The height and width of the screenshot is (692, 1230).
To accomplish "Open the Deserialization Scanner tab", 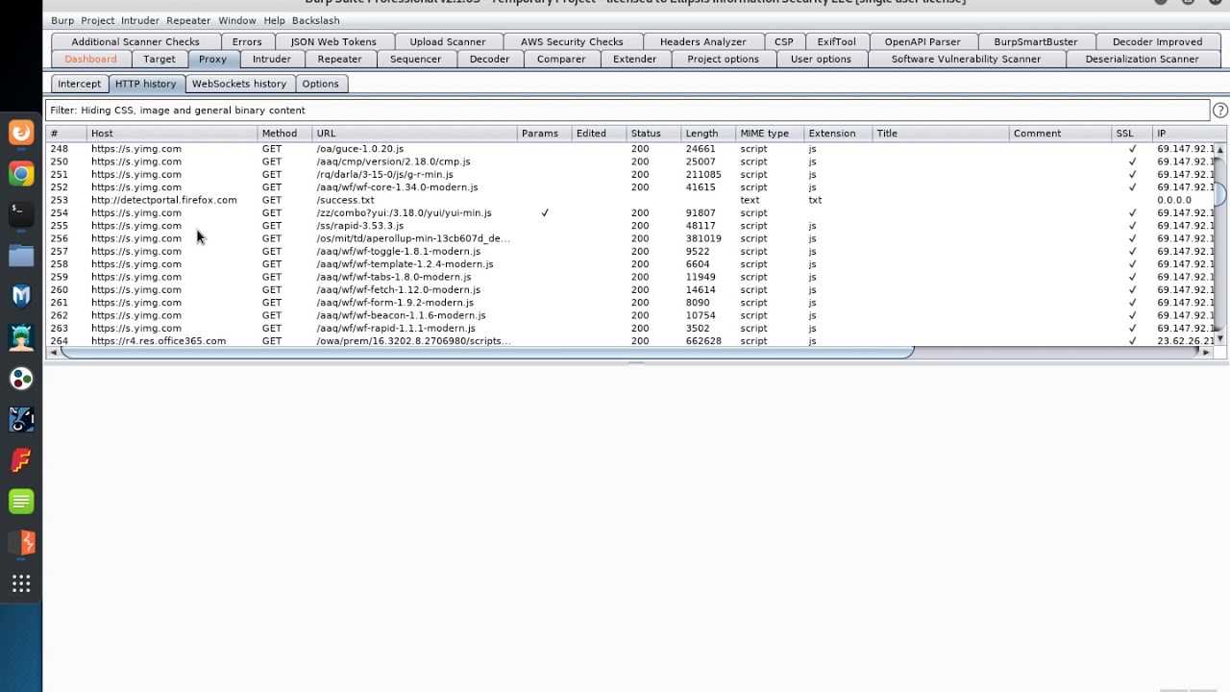I will pyautogui.click(x=1142, y=59).
